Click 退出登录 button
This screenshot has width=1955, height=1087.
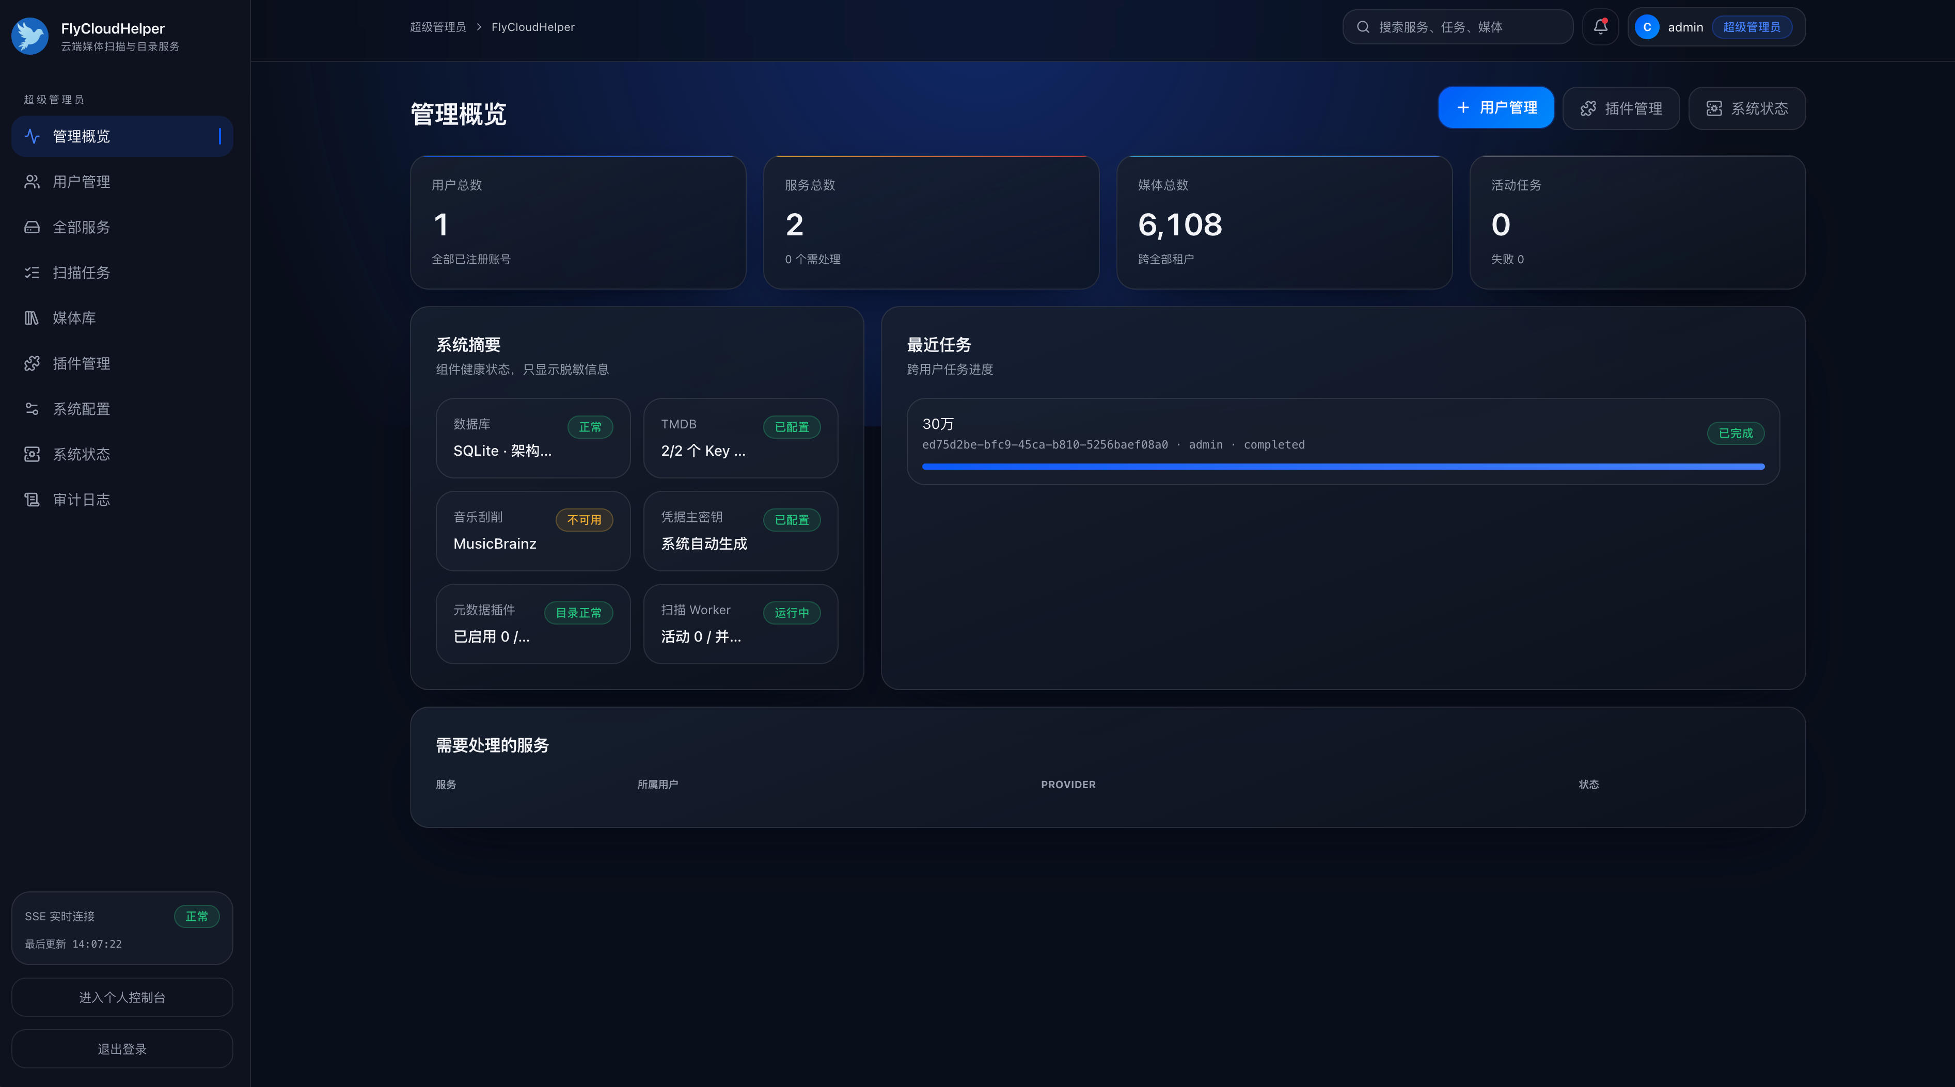122,1048
